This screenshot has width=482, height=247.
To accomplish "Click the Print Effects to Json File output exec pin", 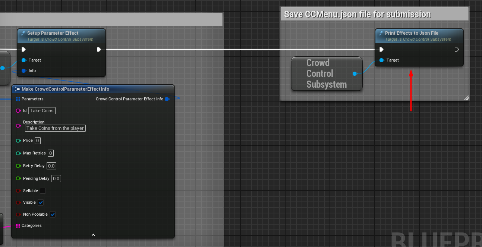I will click(x=457, y=49).
